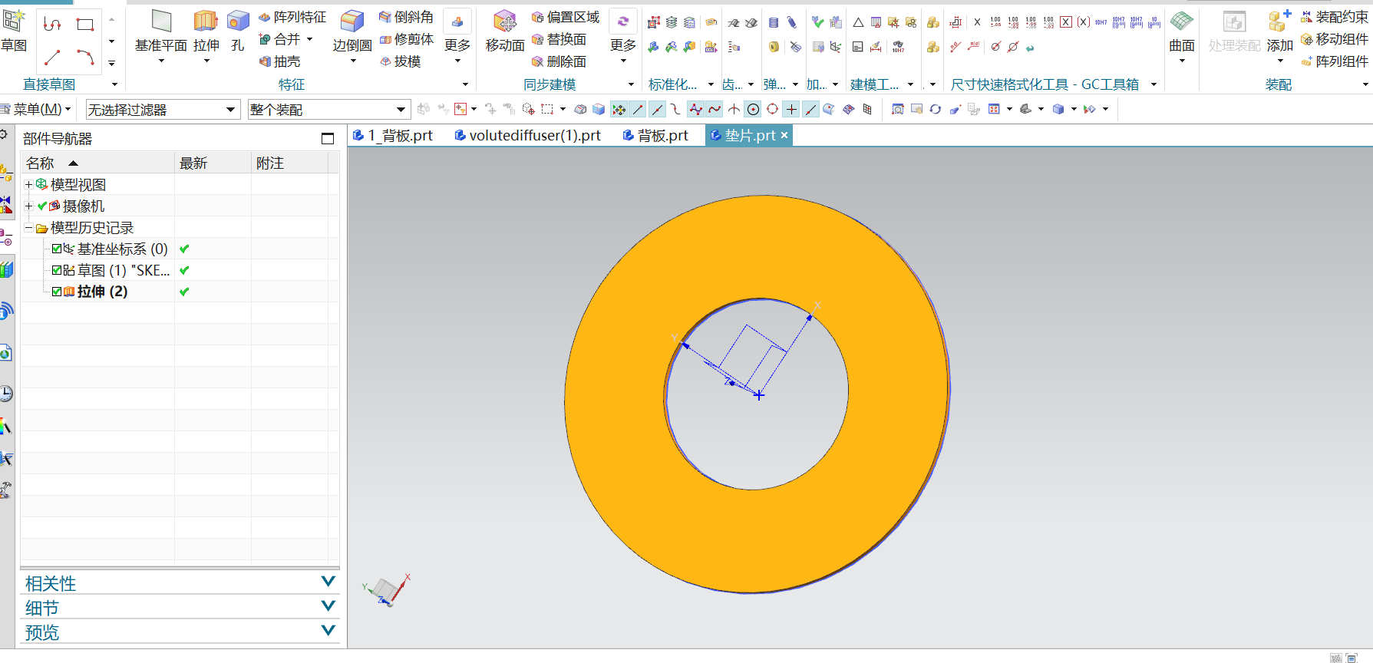Screen dimensions: 1373x663
Task: Collapse the 模型历史记录 tree node
Action: [28, 228]
